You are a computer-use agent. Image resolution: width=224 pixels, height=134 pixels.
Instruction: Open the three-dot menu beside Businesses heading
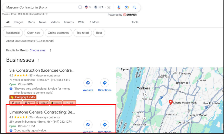coord(38,60)
